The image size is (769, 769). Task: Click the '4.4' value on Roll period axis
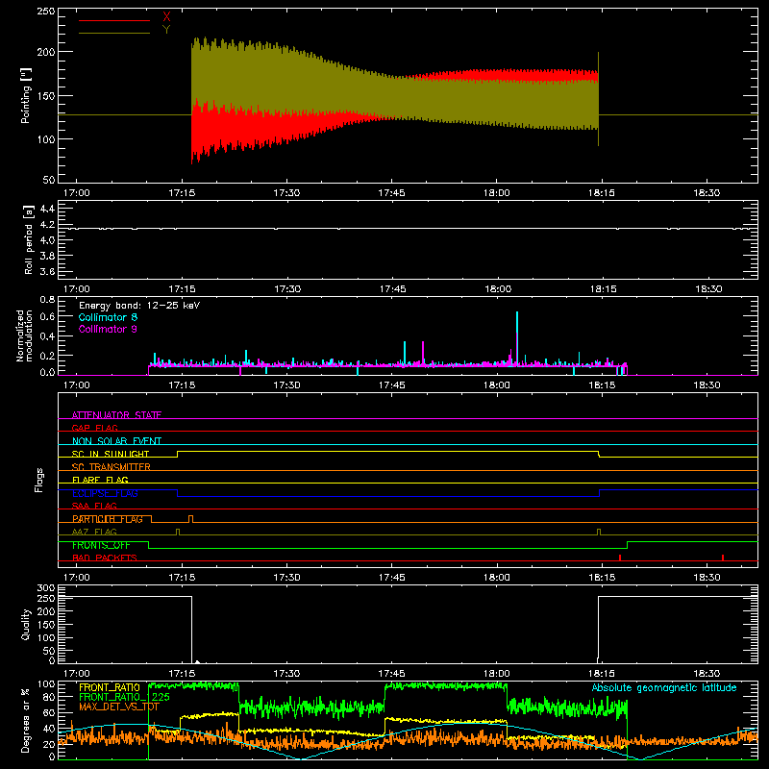coord(46,209)
